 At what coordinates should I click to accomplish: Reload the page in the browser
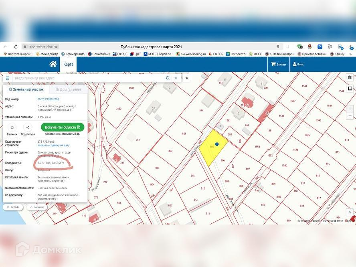pos(16,47)
